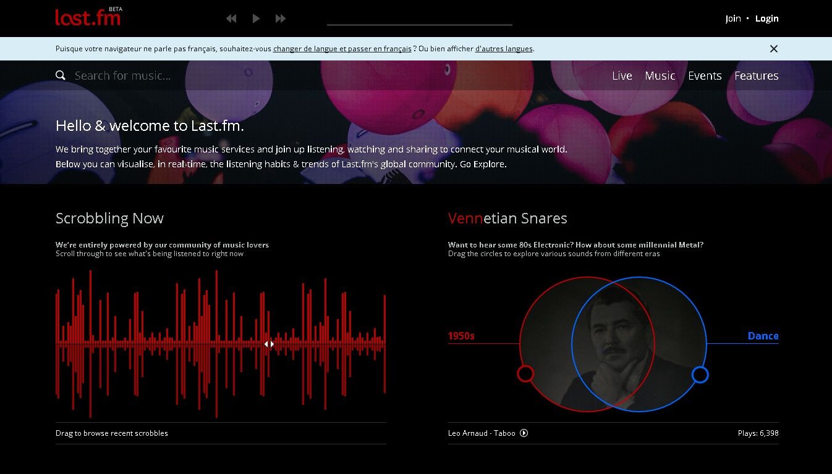
Task: Click the player progress bar
Action: point(419,25)
